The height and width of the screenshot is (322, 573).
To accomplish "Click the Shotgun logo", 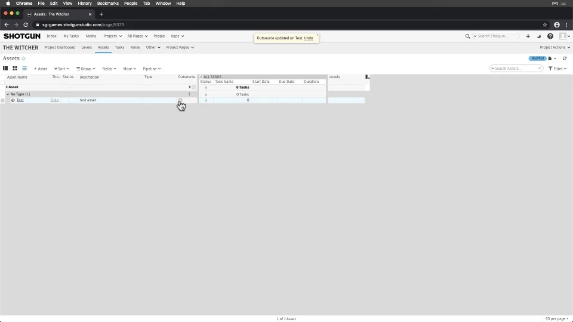I will coord(22,36).
